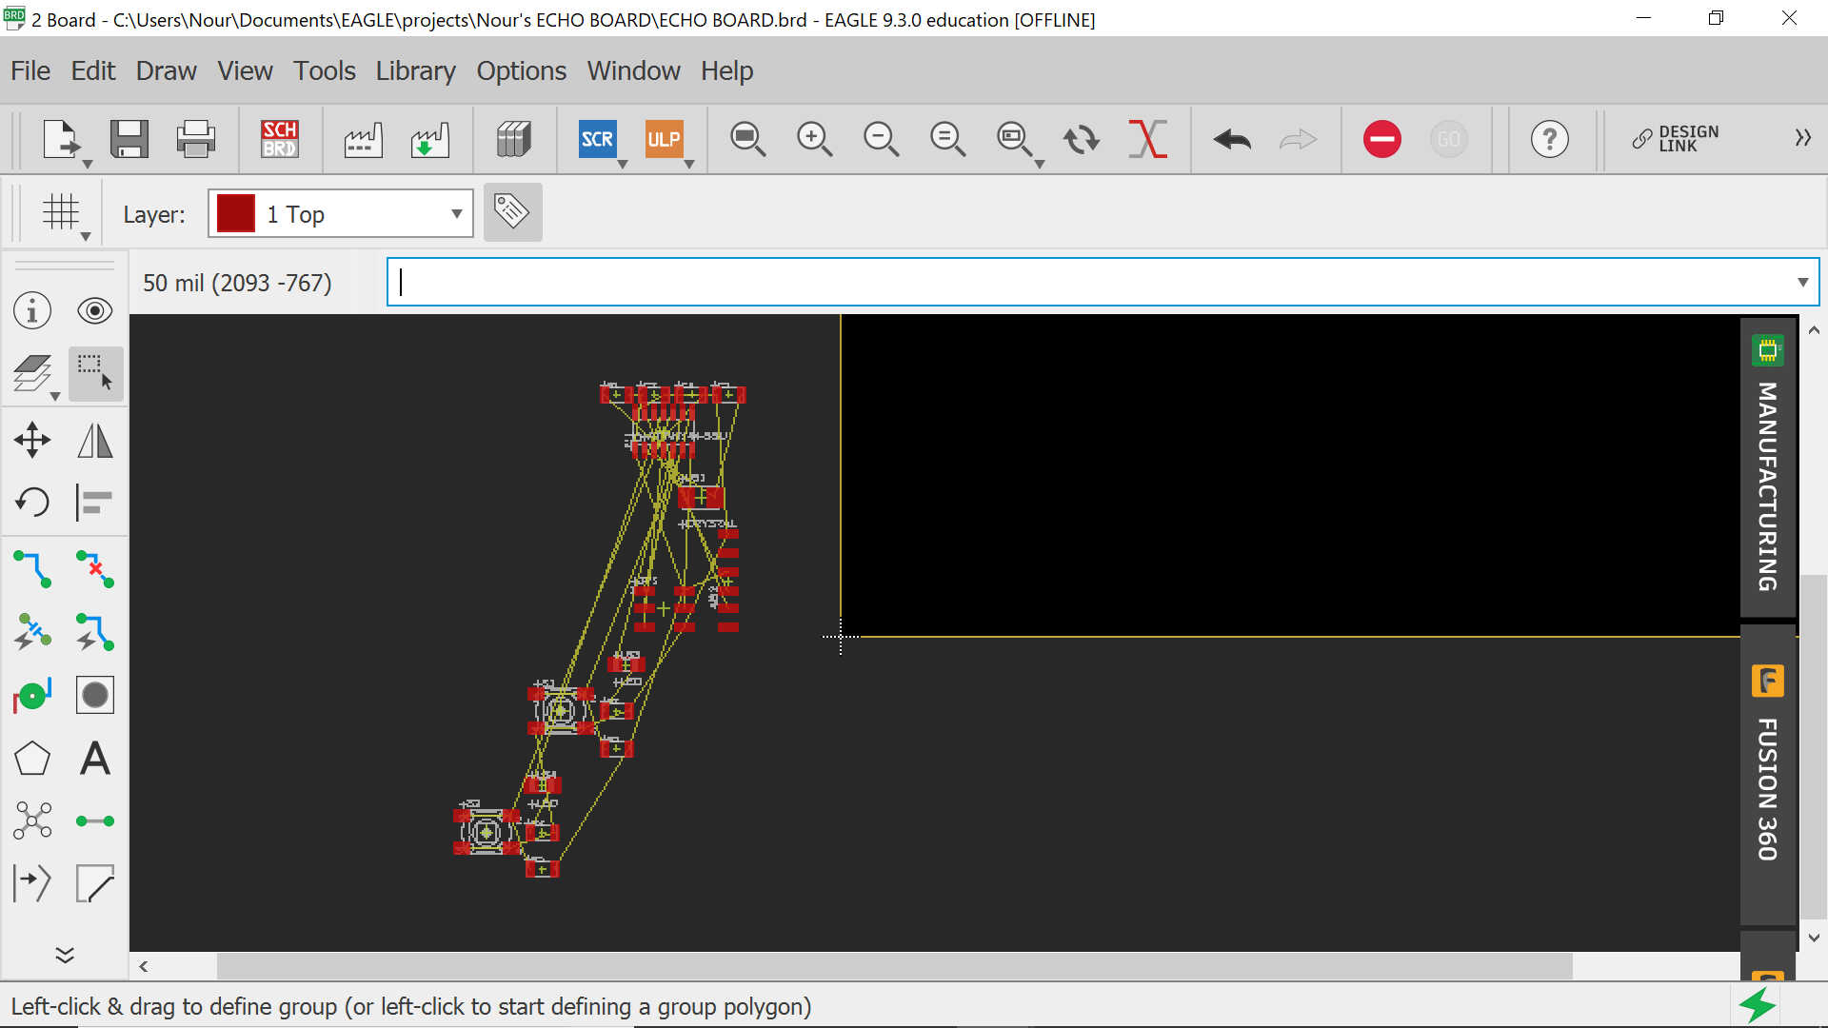The width and height of the screenshot is (1828, 1028).
Task: Switch to schematic with SCH/BRD icon
Action: point(279,139)
